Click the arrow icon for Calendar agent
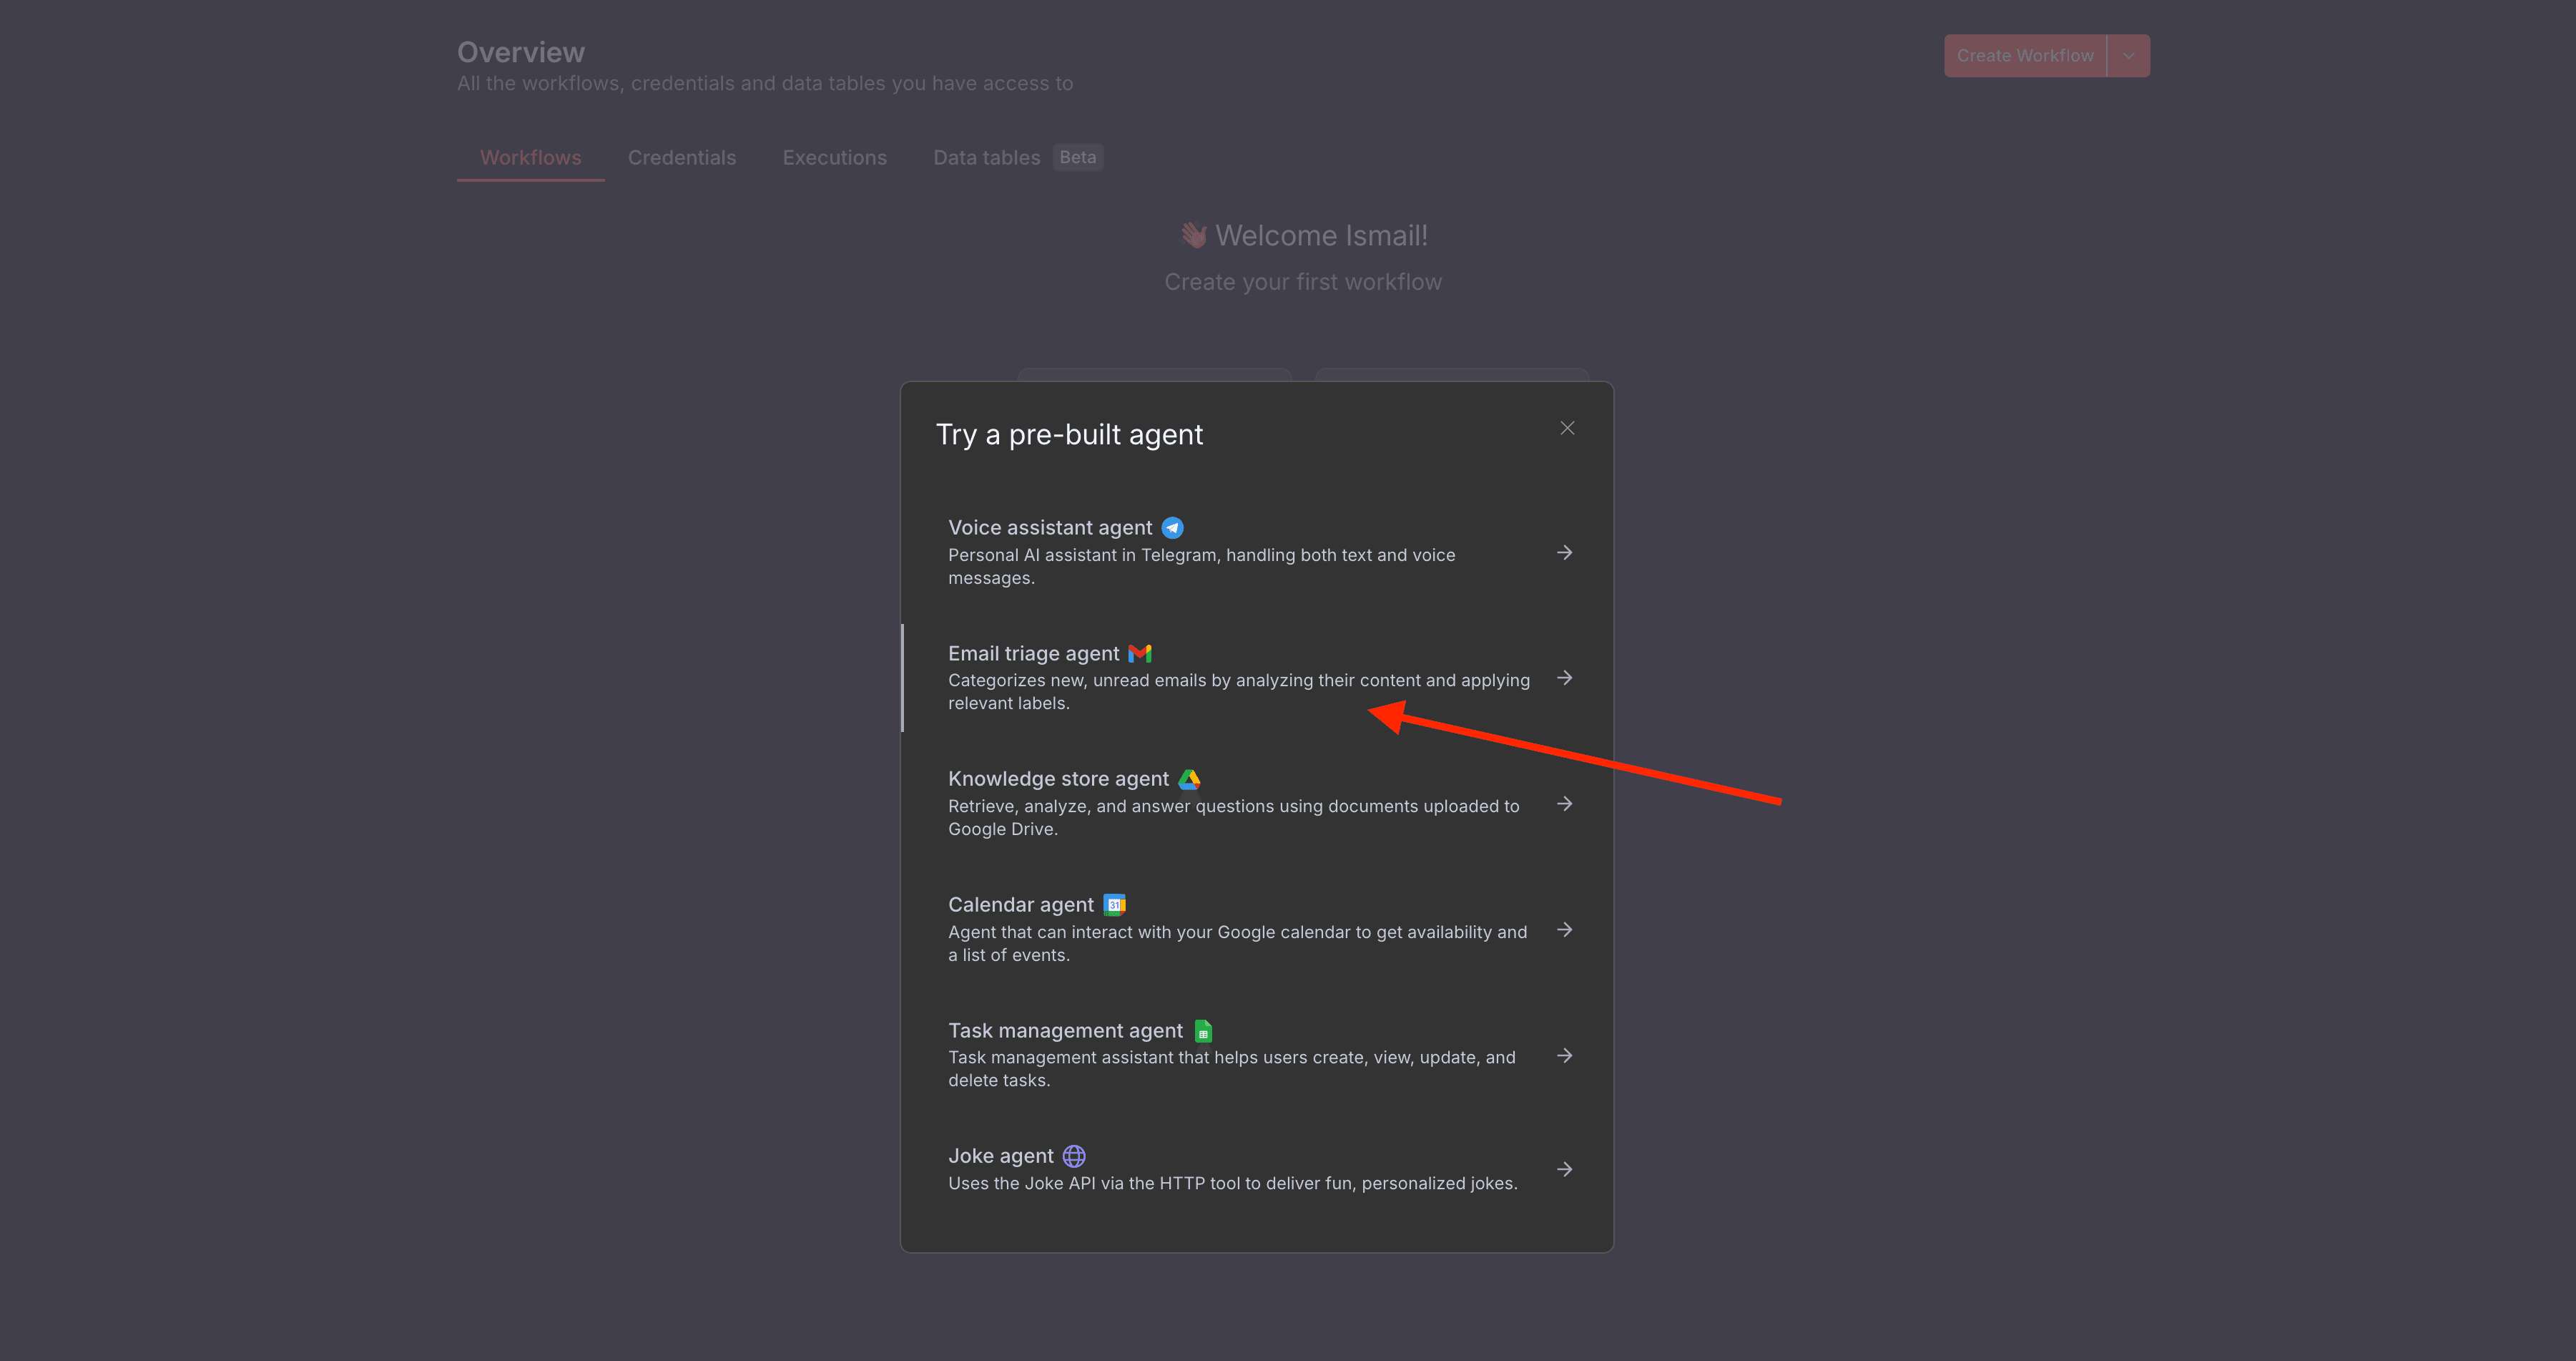 [1565, 930]
